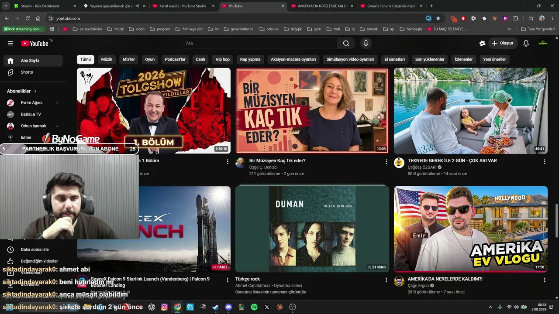Image resolution: width=559 pixels, height=314 pixels.
Task: Open the Chrome three-dot menu
Action: pyautogui.click(x=552, y=18)
